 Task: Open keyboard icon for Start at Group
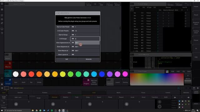pyautogui.click(x=73, y=35)
